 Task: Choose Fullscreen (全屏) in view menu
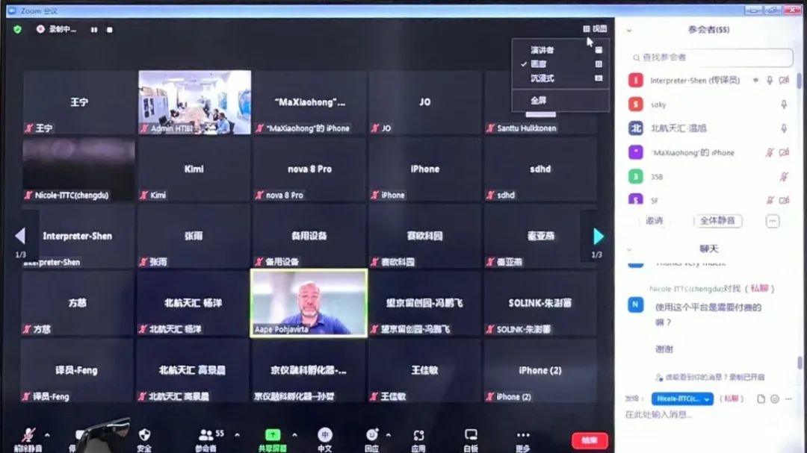click(x=538, y=100)
